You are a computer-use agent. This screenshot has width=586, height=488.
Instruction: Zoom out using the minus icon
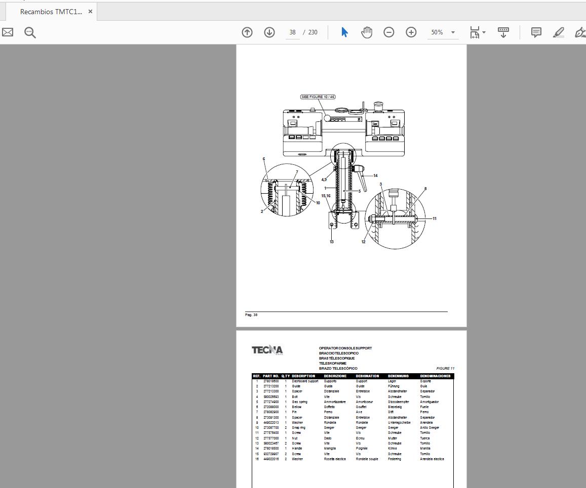pos(388,32)
